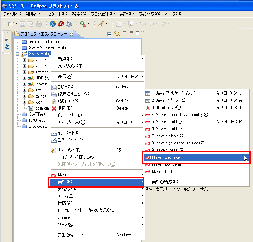The height and width of the screenshot is (242, 253).
Task: Run 7 Maven clean from submenu
Action: click(x=196, y=136)
